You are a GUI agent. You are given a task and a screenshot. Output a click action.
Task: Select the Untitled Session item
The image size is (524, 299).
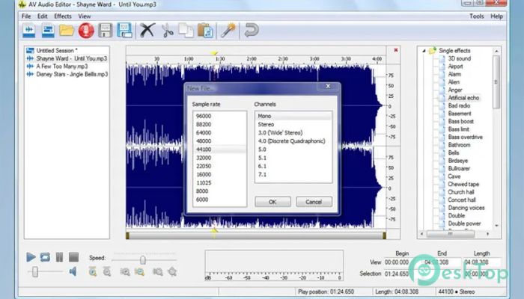[x=57, y=51]
